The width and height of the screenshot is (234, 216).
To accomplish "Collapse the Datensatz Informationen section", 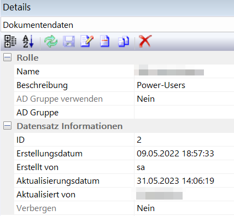I will (x=7, y=126).
